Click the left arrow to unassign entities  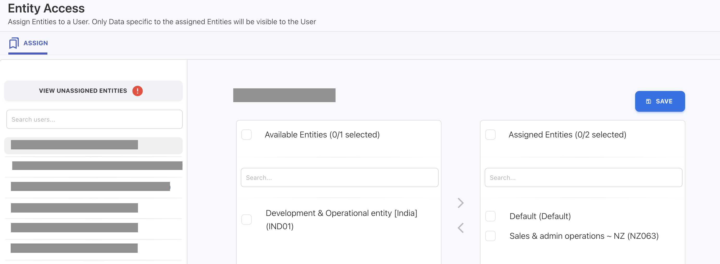pyautogui.click(x=460, y=228)
